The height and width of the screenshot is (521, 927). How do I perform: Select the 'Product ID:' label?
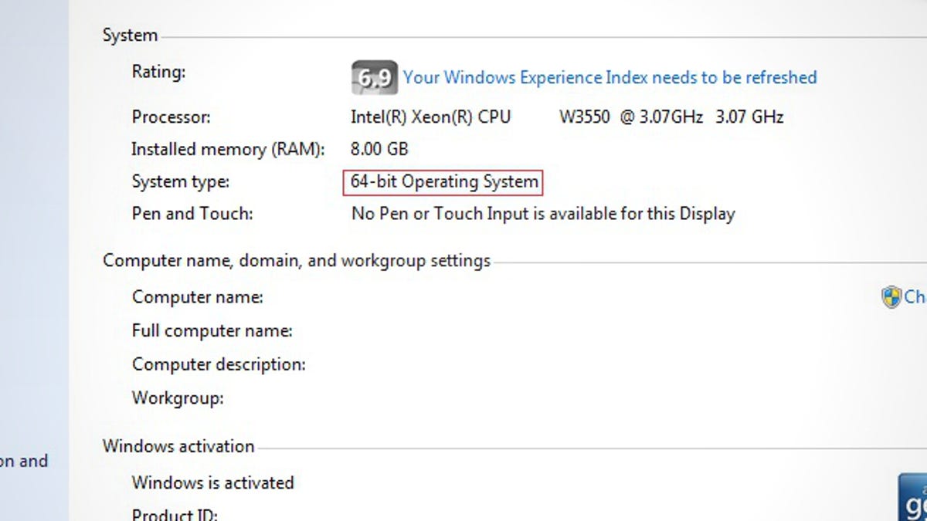tap(175, 515)
